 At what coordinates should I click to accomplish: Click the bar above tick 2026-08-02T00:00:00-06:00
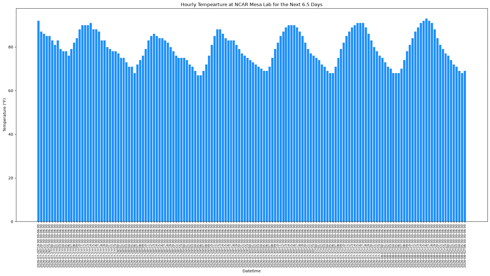click(448, 139)
